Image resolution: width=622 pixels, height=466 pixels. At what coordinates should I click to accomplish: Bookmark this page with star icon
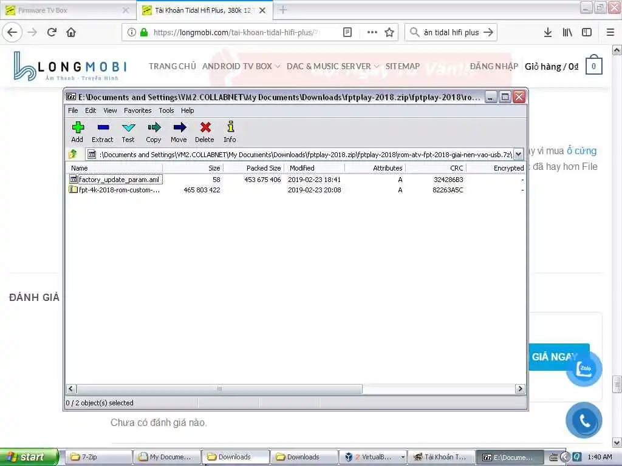tap(389, 32)
